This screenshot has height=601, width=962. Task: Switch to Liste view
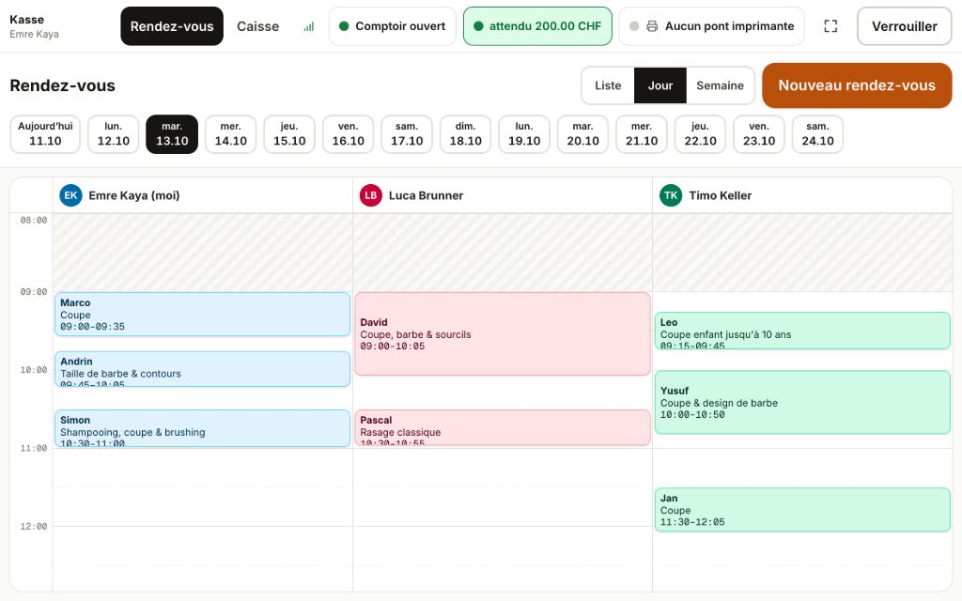[608, 85]
